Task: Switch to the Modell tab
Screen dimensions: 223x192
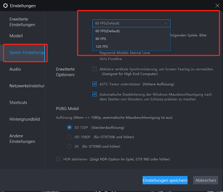Action: tap(16, 36)
